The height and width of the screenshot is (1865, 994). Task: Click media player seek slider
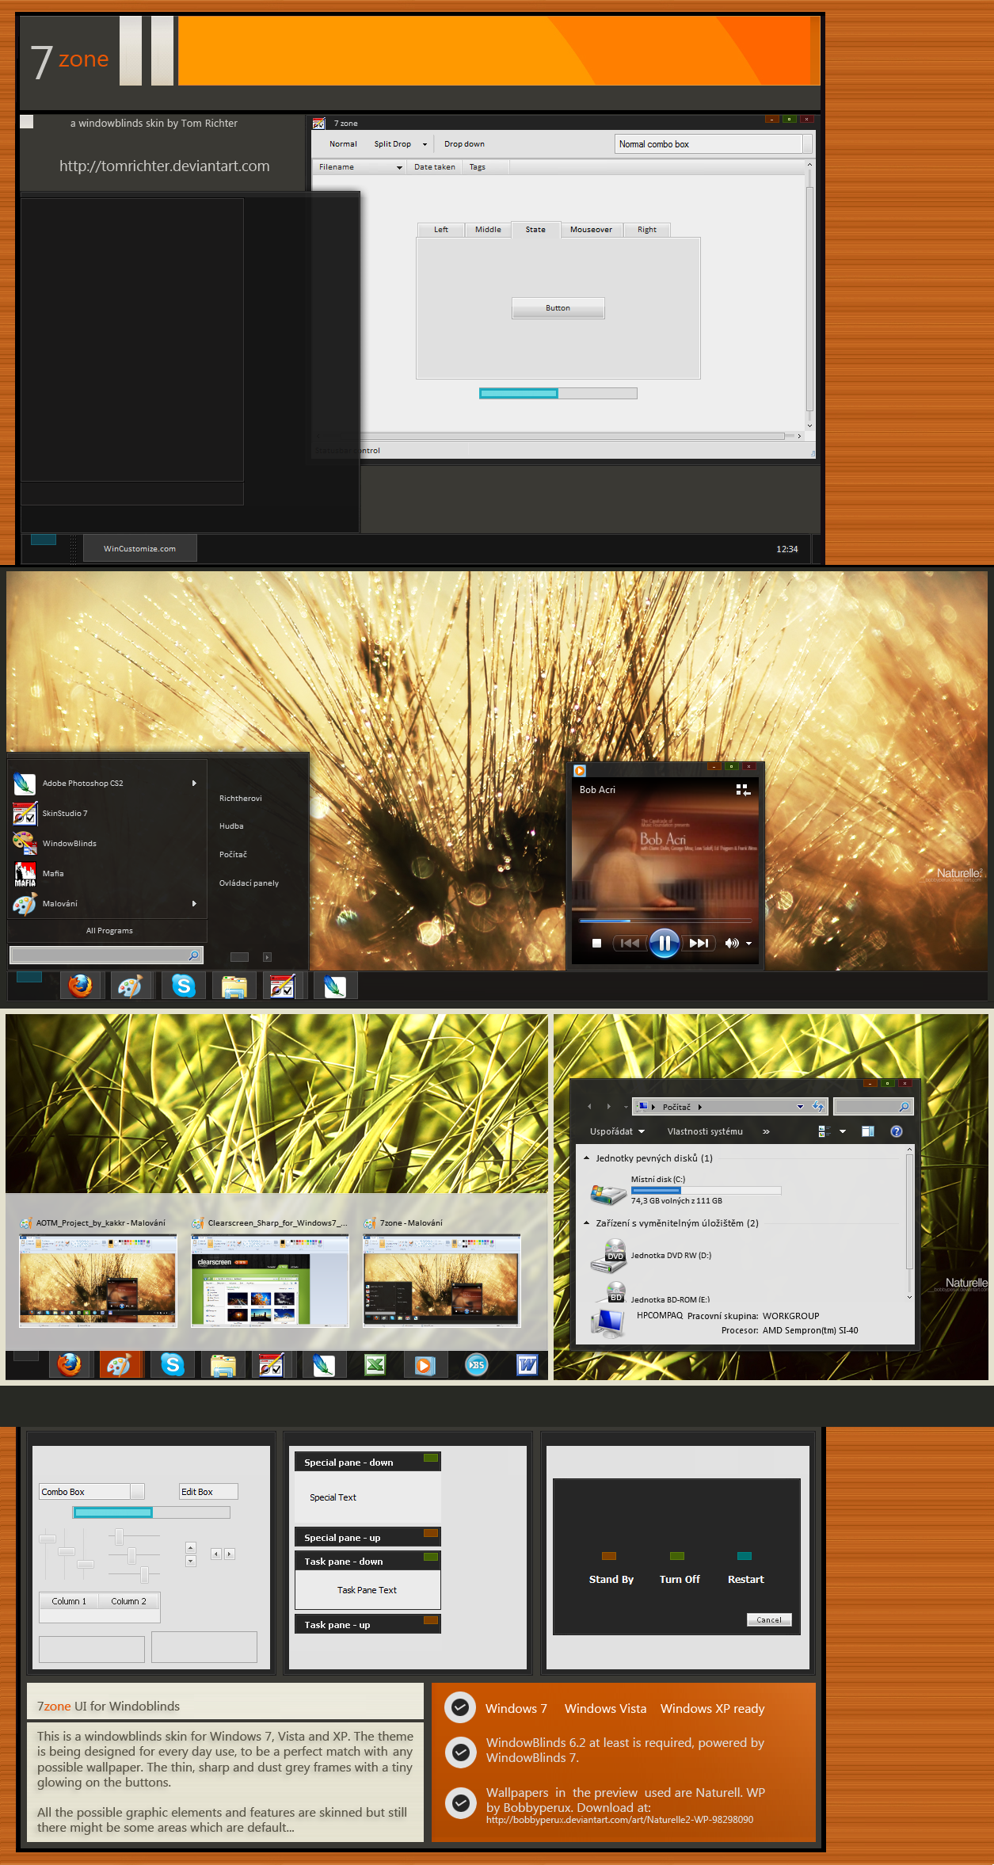tap(665, 921)
